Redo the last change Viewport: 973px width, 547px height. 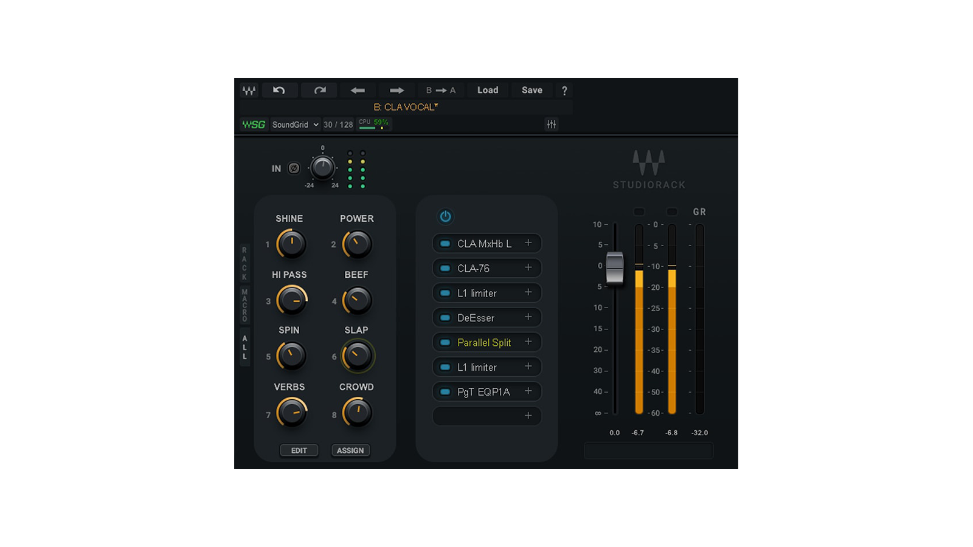[319, 90]
